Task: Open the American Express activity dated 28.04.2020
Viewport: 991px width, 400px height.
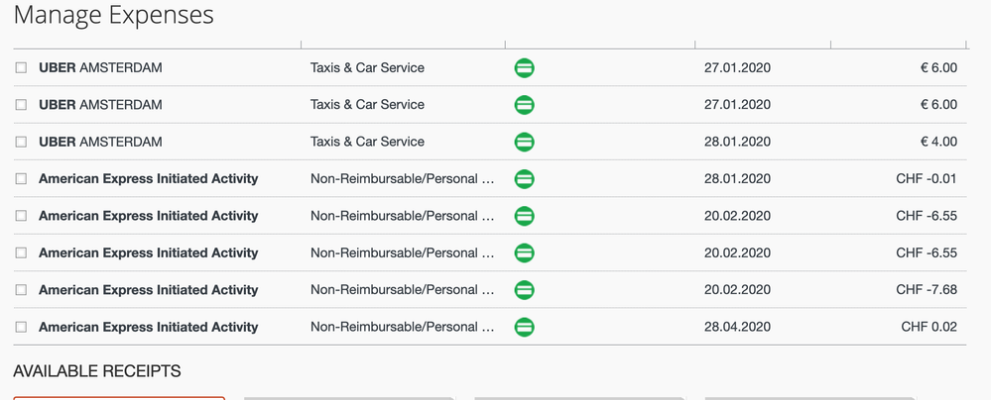Action: [149, 327]
